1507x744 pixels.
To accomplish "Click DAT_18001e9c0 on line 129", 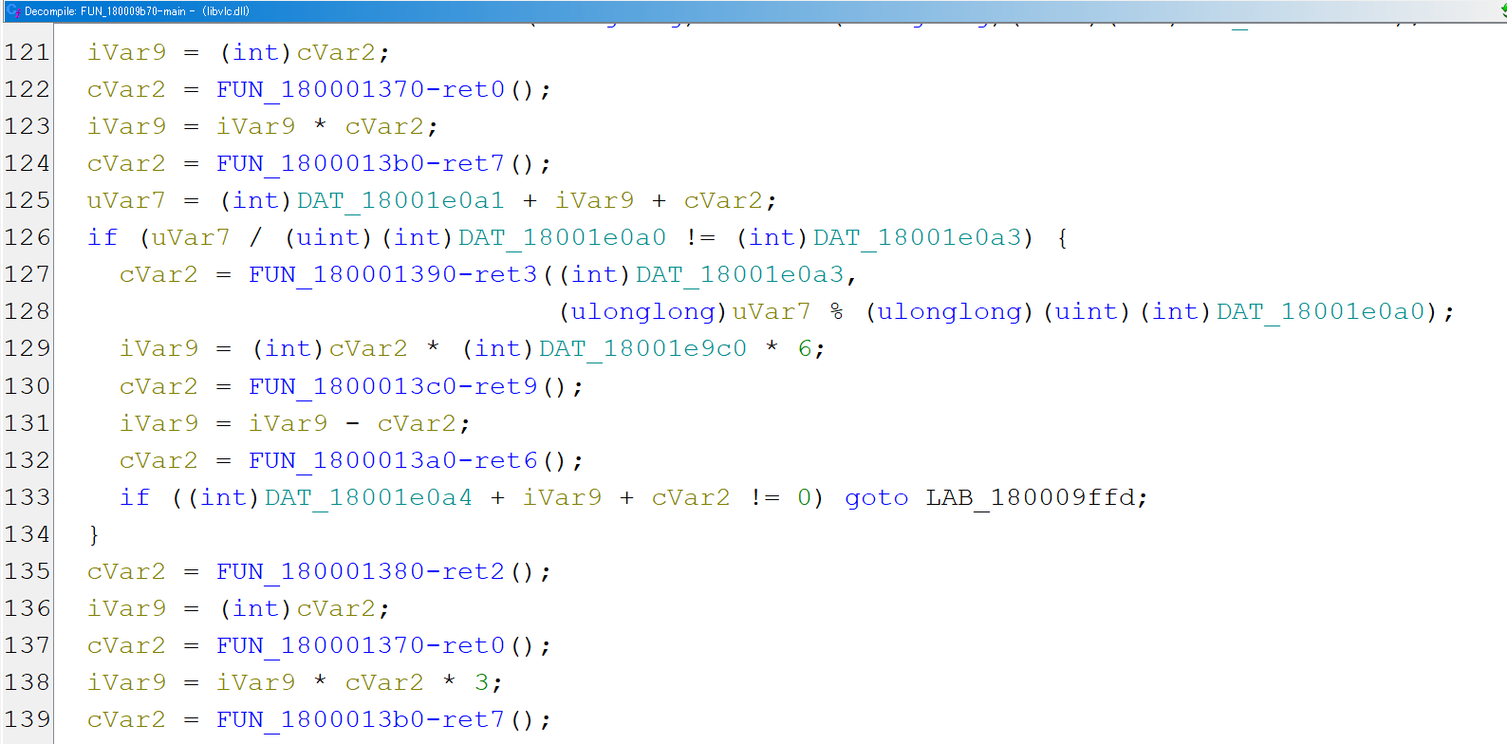I will coord(642,348).
